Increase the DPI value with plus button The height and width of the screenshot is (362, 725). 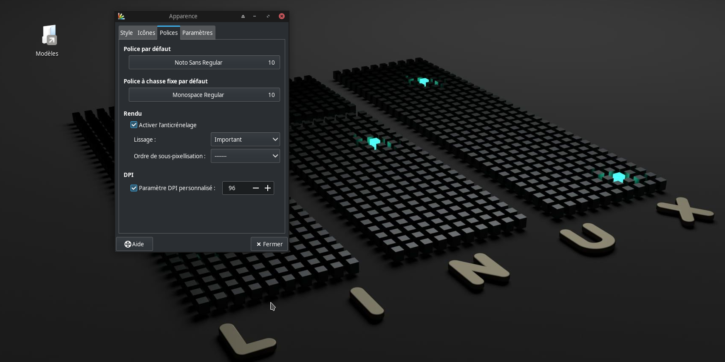268,188
